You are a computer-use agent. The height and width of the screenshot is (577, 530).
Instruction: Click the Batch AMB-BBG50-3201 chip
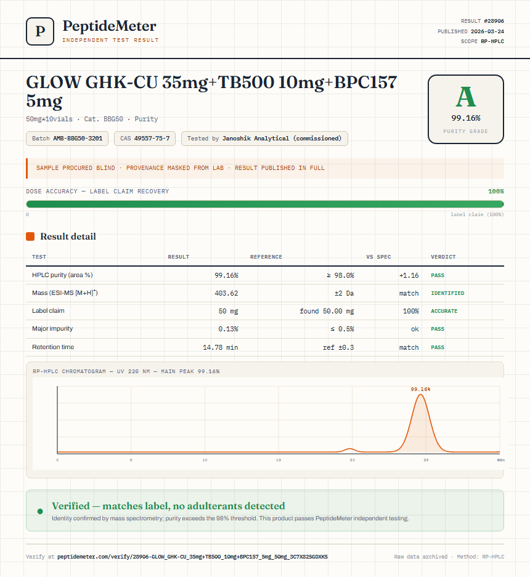click(x=67, y=139)
